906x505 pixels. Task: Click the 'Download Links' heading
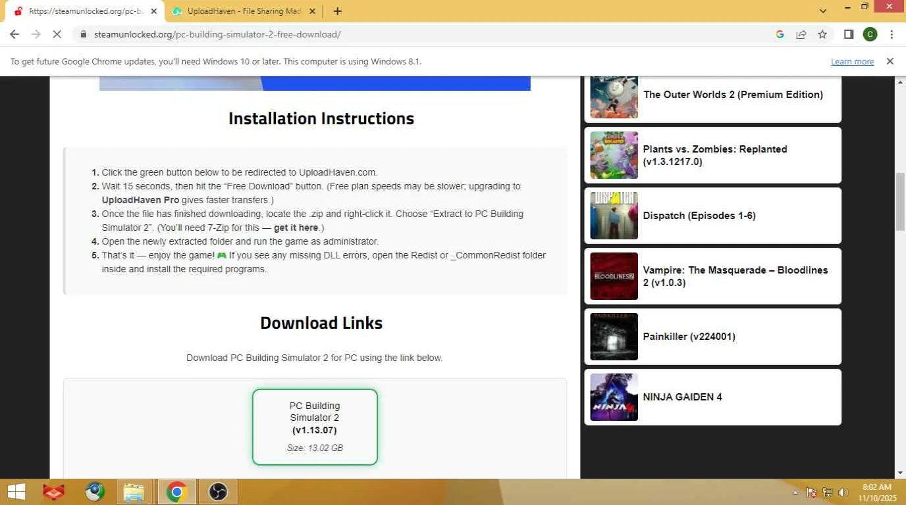[321, 323]
